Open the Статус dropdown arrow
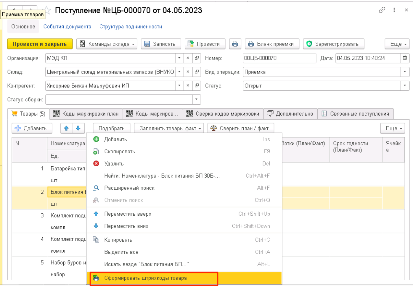413x286 pixels. pyautogui.click(x=405, y=86)
